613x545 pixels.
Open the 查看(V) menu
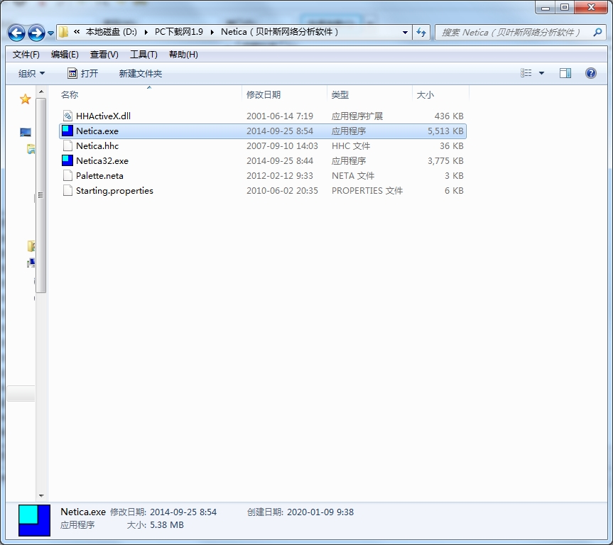104,55
